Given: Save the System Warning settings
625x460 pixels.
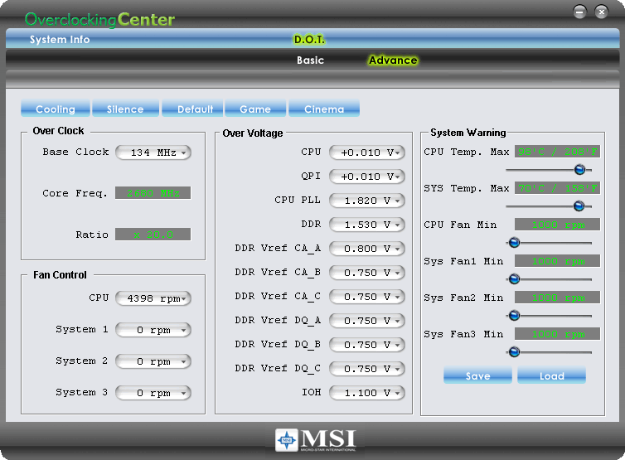Looking at the screenshot, I should [478, 375].
